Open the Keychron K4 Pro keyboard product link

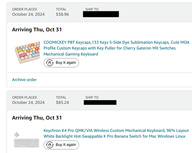116,133
